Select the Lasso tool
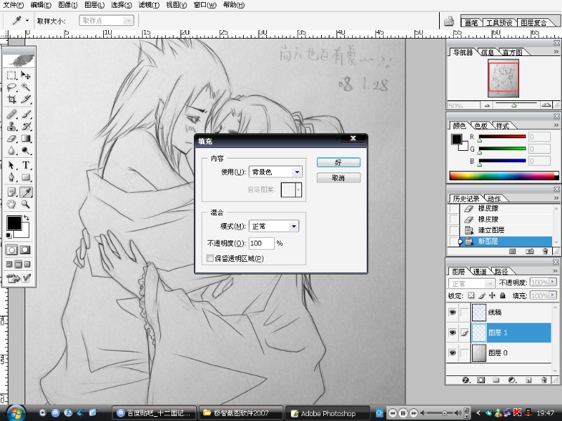This screenshot has height=421, width=562. 11,87
